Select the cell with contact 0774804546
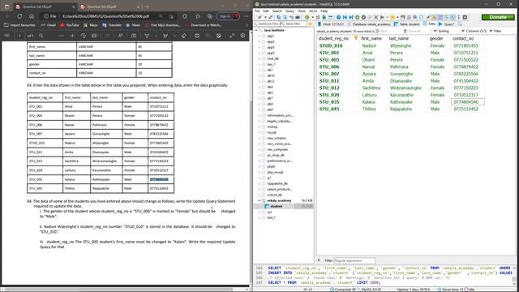This screenshot has width=519, height=292. point(467,102)
